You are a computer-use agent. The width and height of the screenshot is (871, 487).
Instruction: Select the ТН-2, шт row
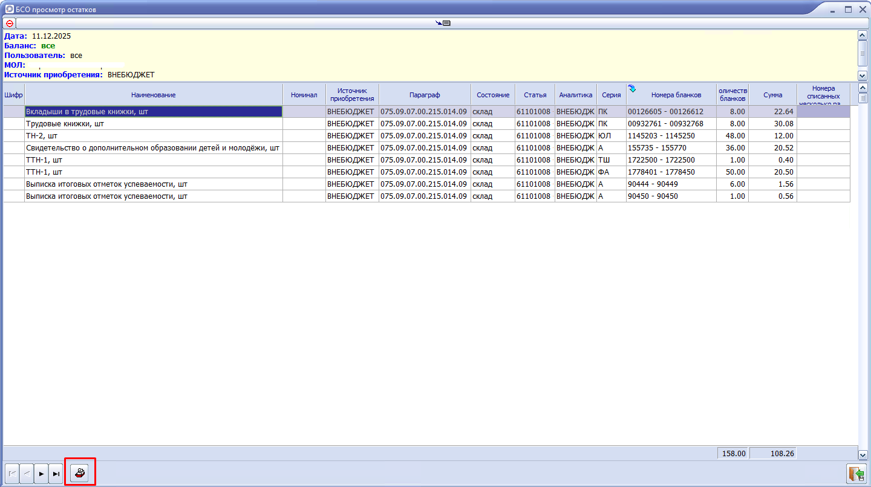pos(154,136)
